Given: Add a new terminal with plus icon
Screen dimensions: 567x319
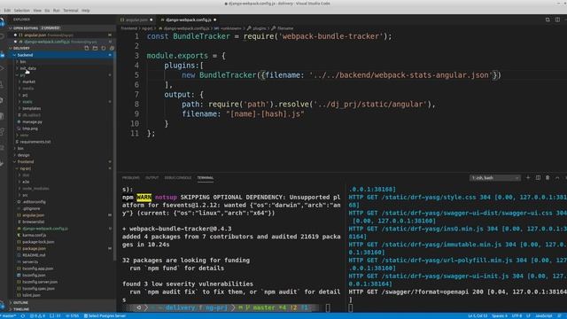Looking at the screenshot, I should pyautogui.click(x=528, y=177).
